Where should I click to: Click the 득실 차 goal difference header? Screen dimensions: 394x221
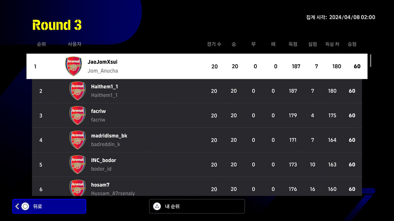[332, 44]
